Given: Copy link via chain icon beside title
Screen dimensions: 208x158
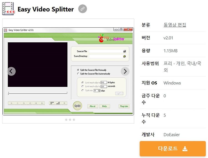Looking at the screenshot, I should pos(83,9).
